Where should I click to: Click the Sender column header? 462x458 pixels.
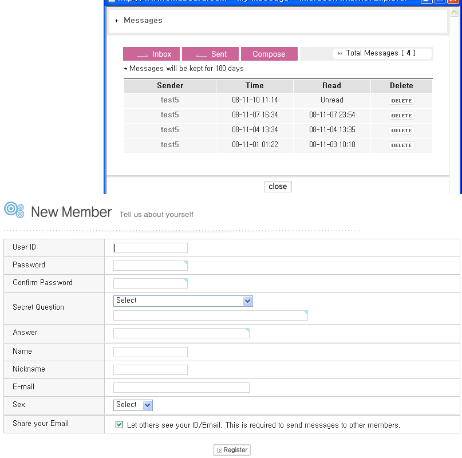pyautogui.click(x=170, y=86)
